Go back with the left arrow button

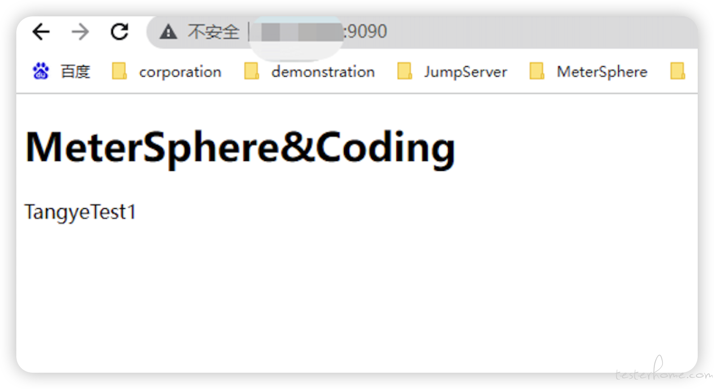coord(41,32)
